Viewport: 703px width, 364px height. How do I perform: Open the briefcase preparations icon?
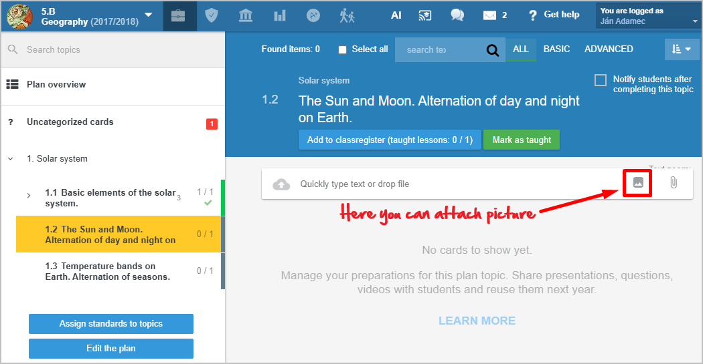178,15
